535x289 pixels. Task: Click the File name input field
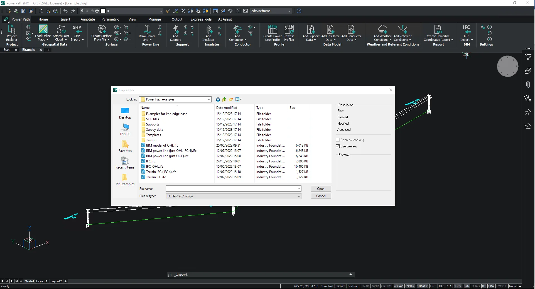231,189
